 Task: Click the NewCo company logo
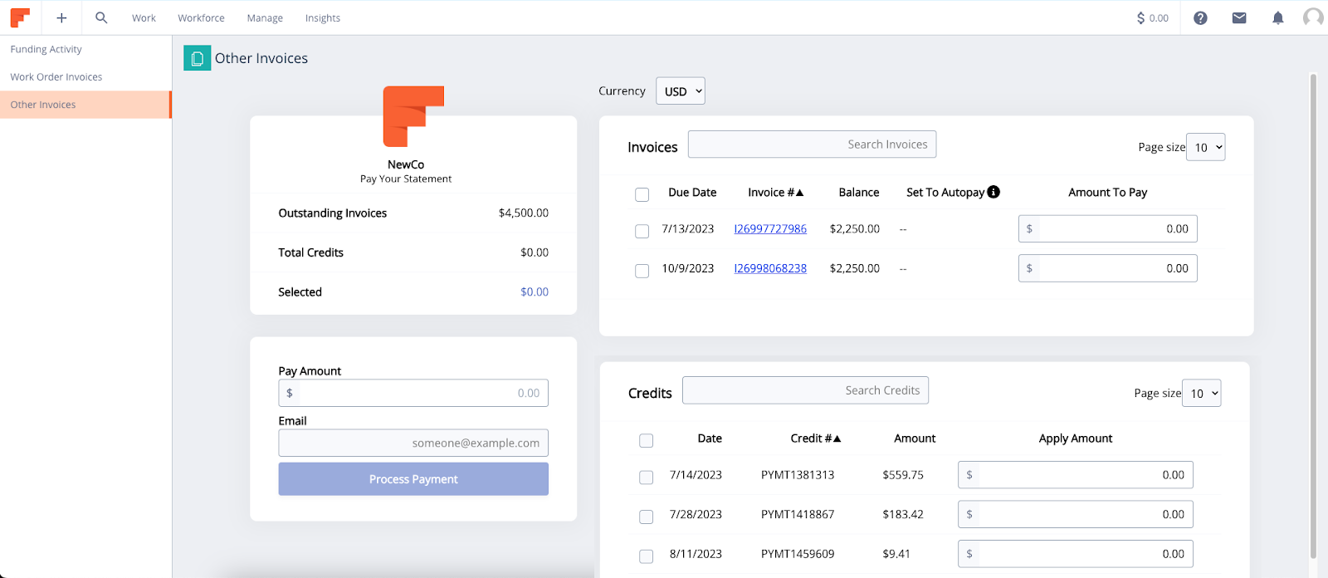pyautogui.click(x=413, y=116)
